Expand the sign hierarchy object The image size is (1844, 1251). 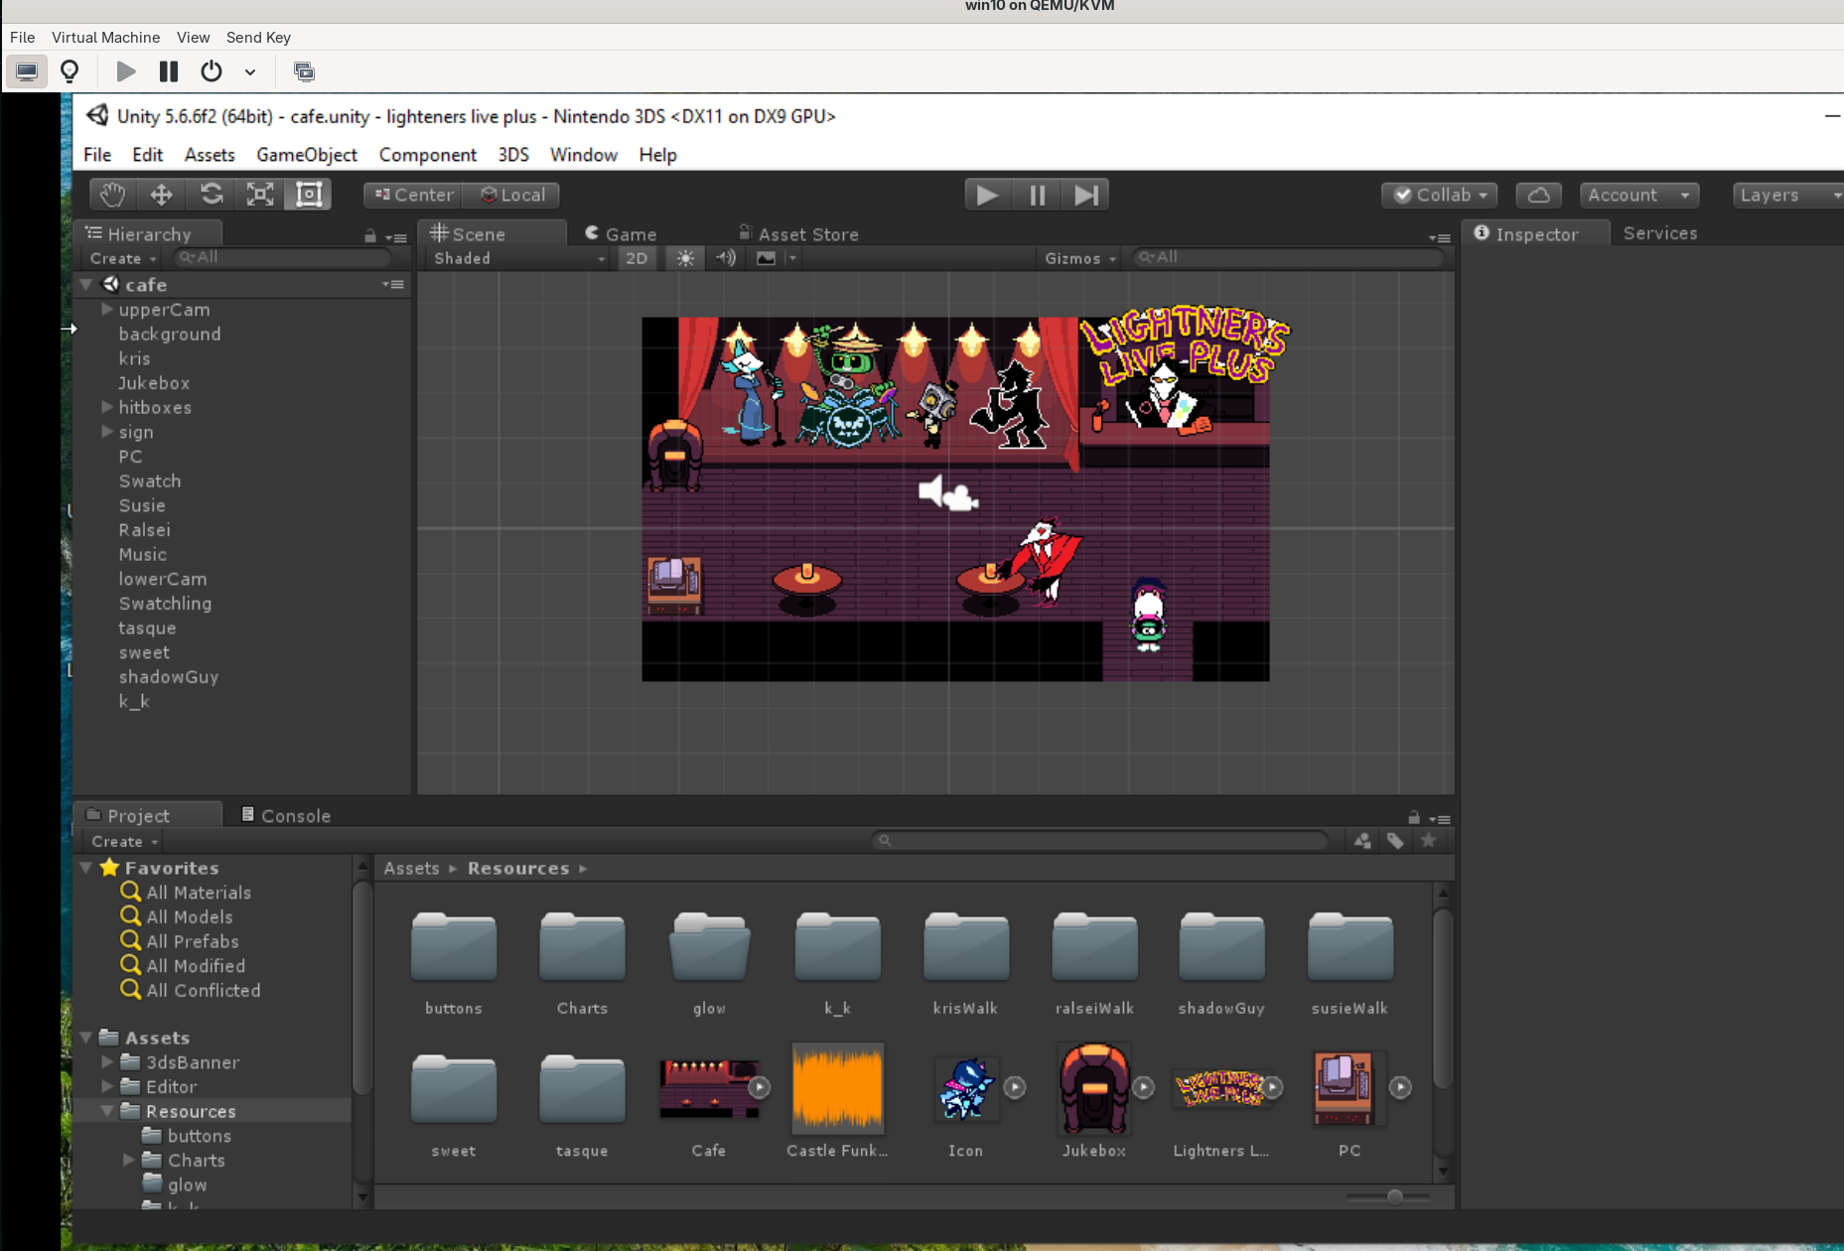pyautogui.click(x=107, y=432)
